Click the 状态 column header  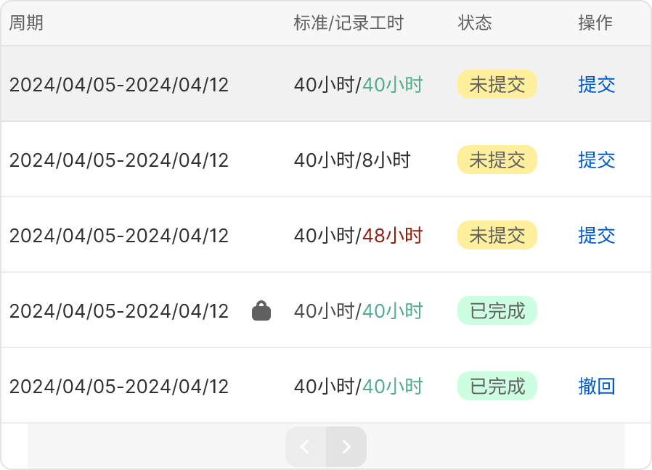[x=475, y=23]
